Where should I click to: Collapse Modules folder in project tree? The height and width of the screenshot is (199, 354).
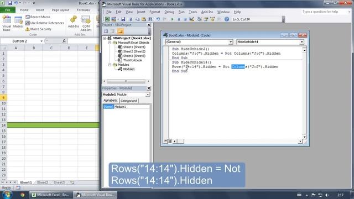[110, 65]
